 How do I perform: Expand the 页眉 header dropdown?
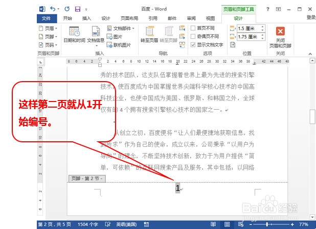click(x=48, y=29)
